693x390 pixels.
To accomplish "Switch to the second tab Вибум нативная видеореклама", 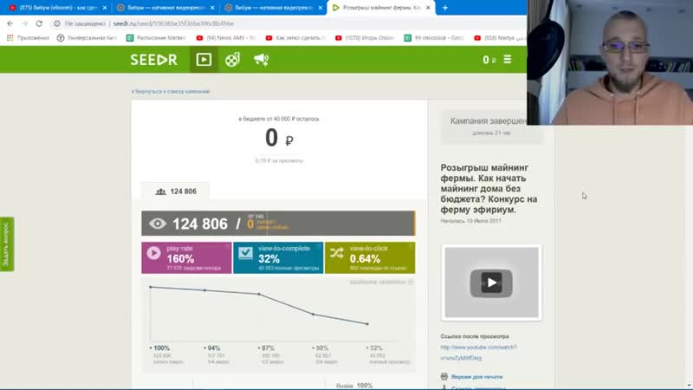I will [165, 8].
